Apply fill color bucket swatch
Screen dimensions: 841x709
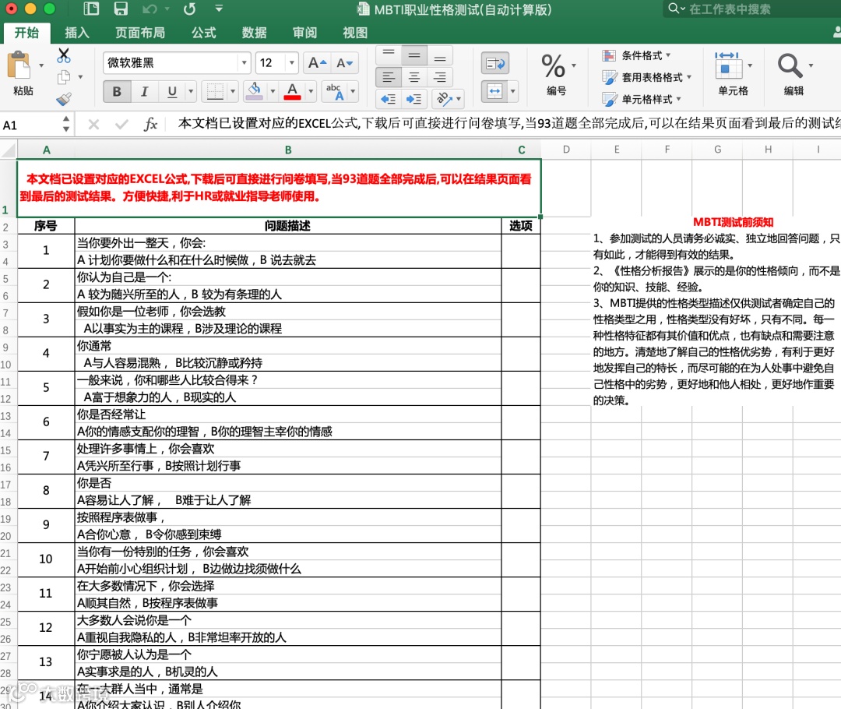(254, 92)
